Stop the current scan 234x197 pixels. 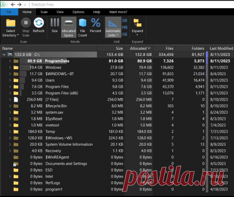click(26, 27)
